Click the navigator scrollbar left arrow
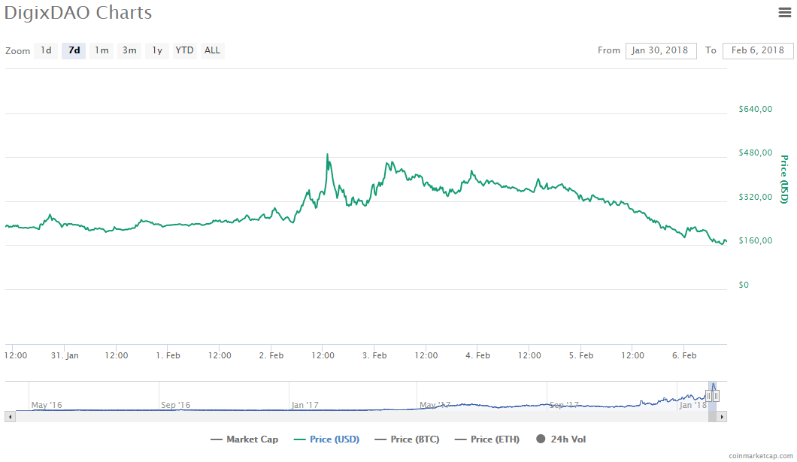Screen dimensions: 797x462 tap(10, 417)
